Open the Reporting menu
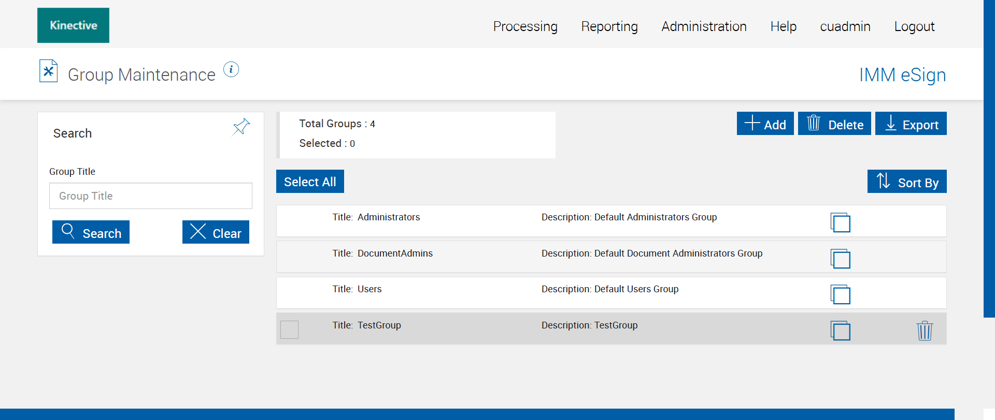995x420 pixels. pos(609,26)
